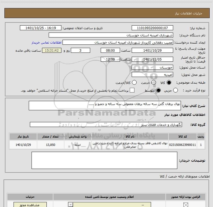Screen dimensions: 213x207
Task: Click the announcement date field 1401/10/25 - 16:19
Action: point(41,28)
